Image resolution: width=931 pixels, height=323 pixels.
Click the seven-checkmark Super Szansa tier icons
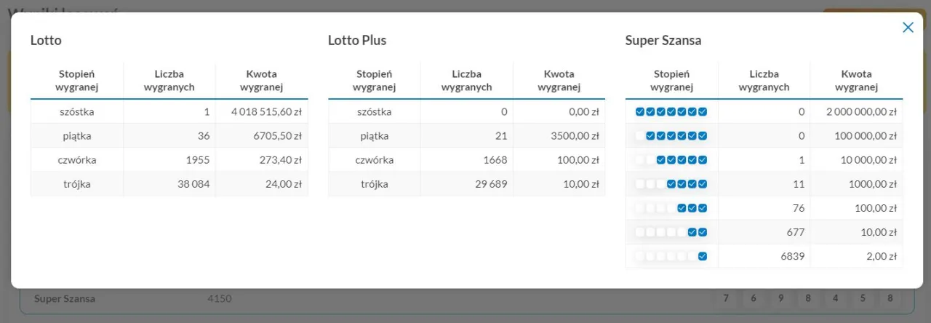tap(671, 112)
